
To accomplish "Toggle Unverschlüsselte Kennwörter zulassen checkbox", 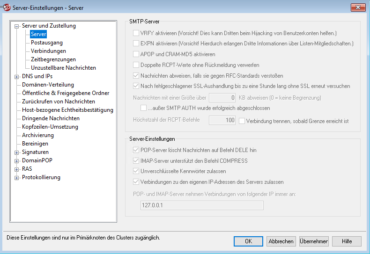I will [x=136, y=171].
